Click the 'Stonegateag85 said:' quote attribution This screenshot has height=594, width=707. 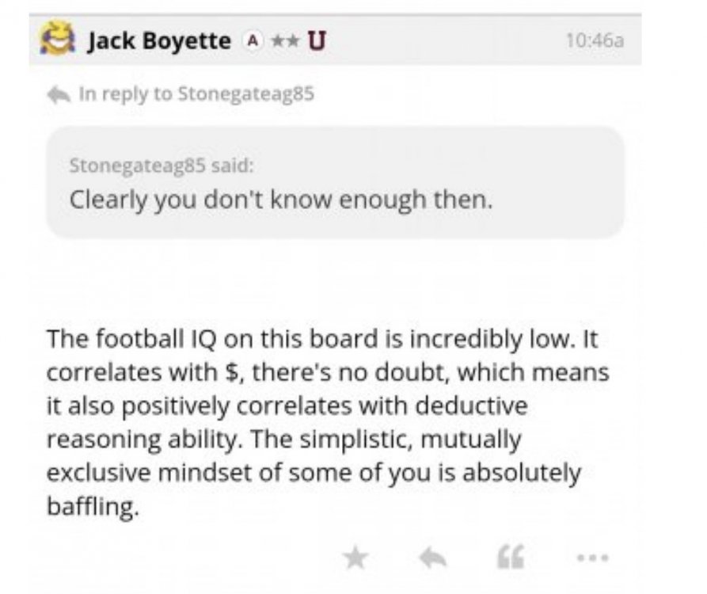tap(161, 166)
